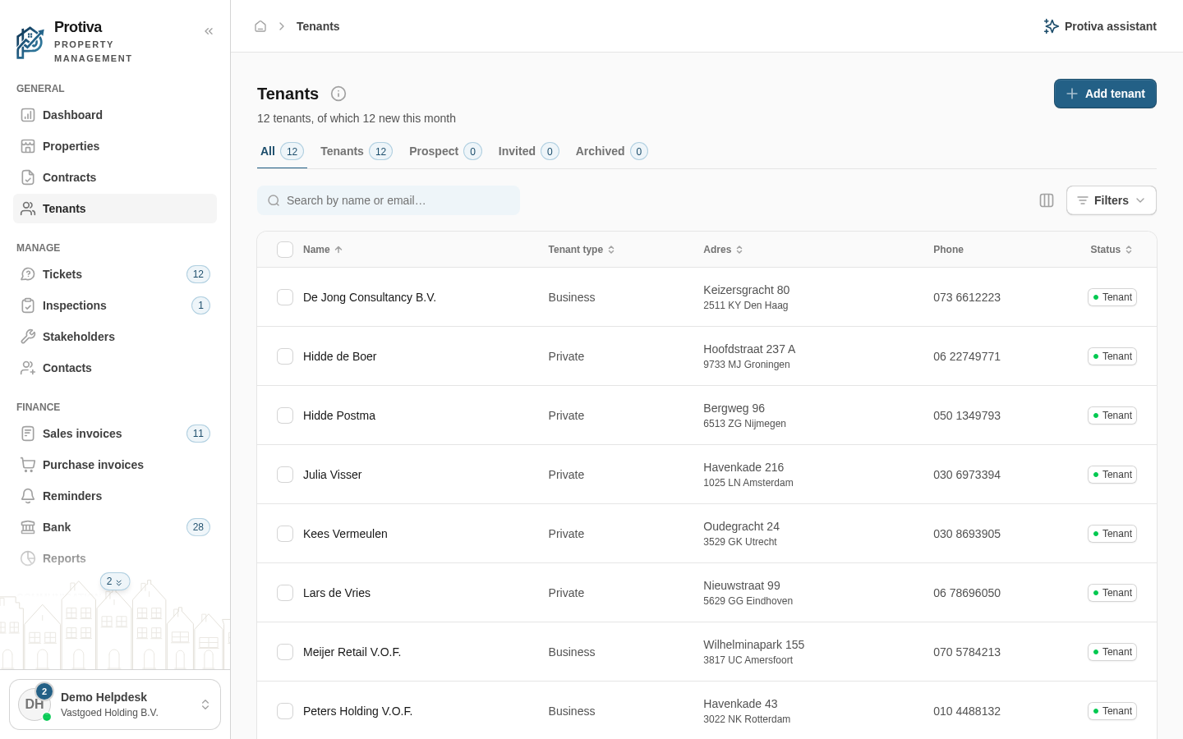Image resolution: width=1183 pixels, height=739 pixels.
Task: Open Hidde Postma tenant name
Action: tap(339, 415)
